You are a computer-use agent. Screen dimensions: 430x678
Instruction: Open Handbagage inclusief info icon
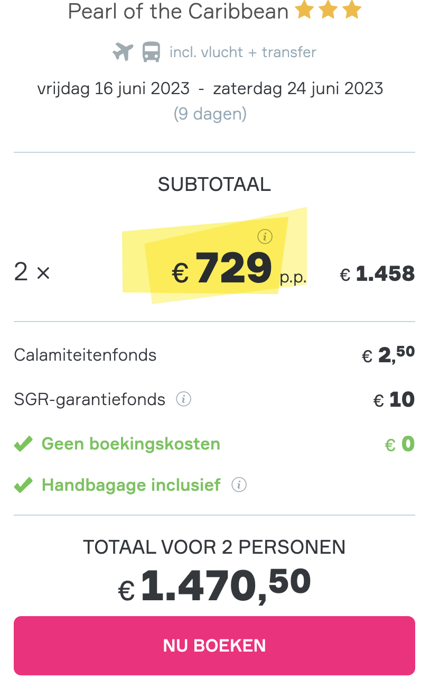click(x=239, y=484)
